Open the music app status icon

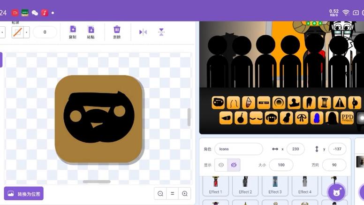45,13
